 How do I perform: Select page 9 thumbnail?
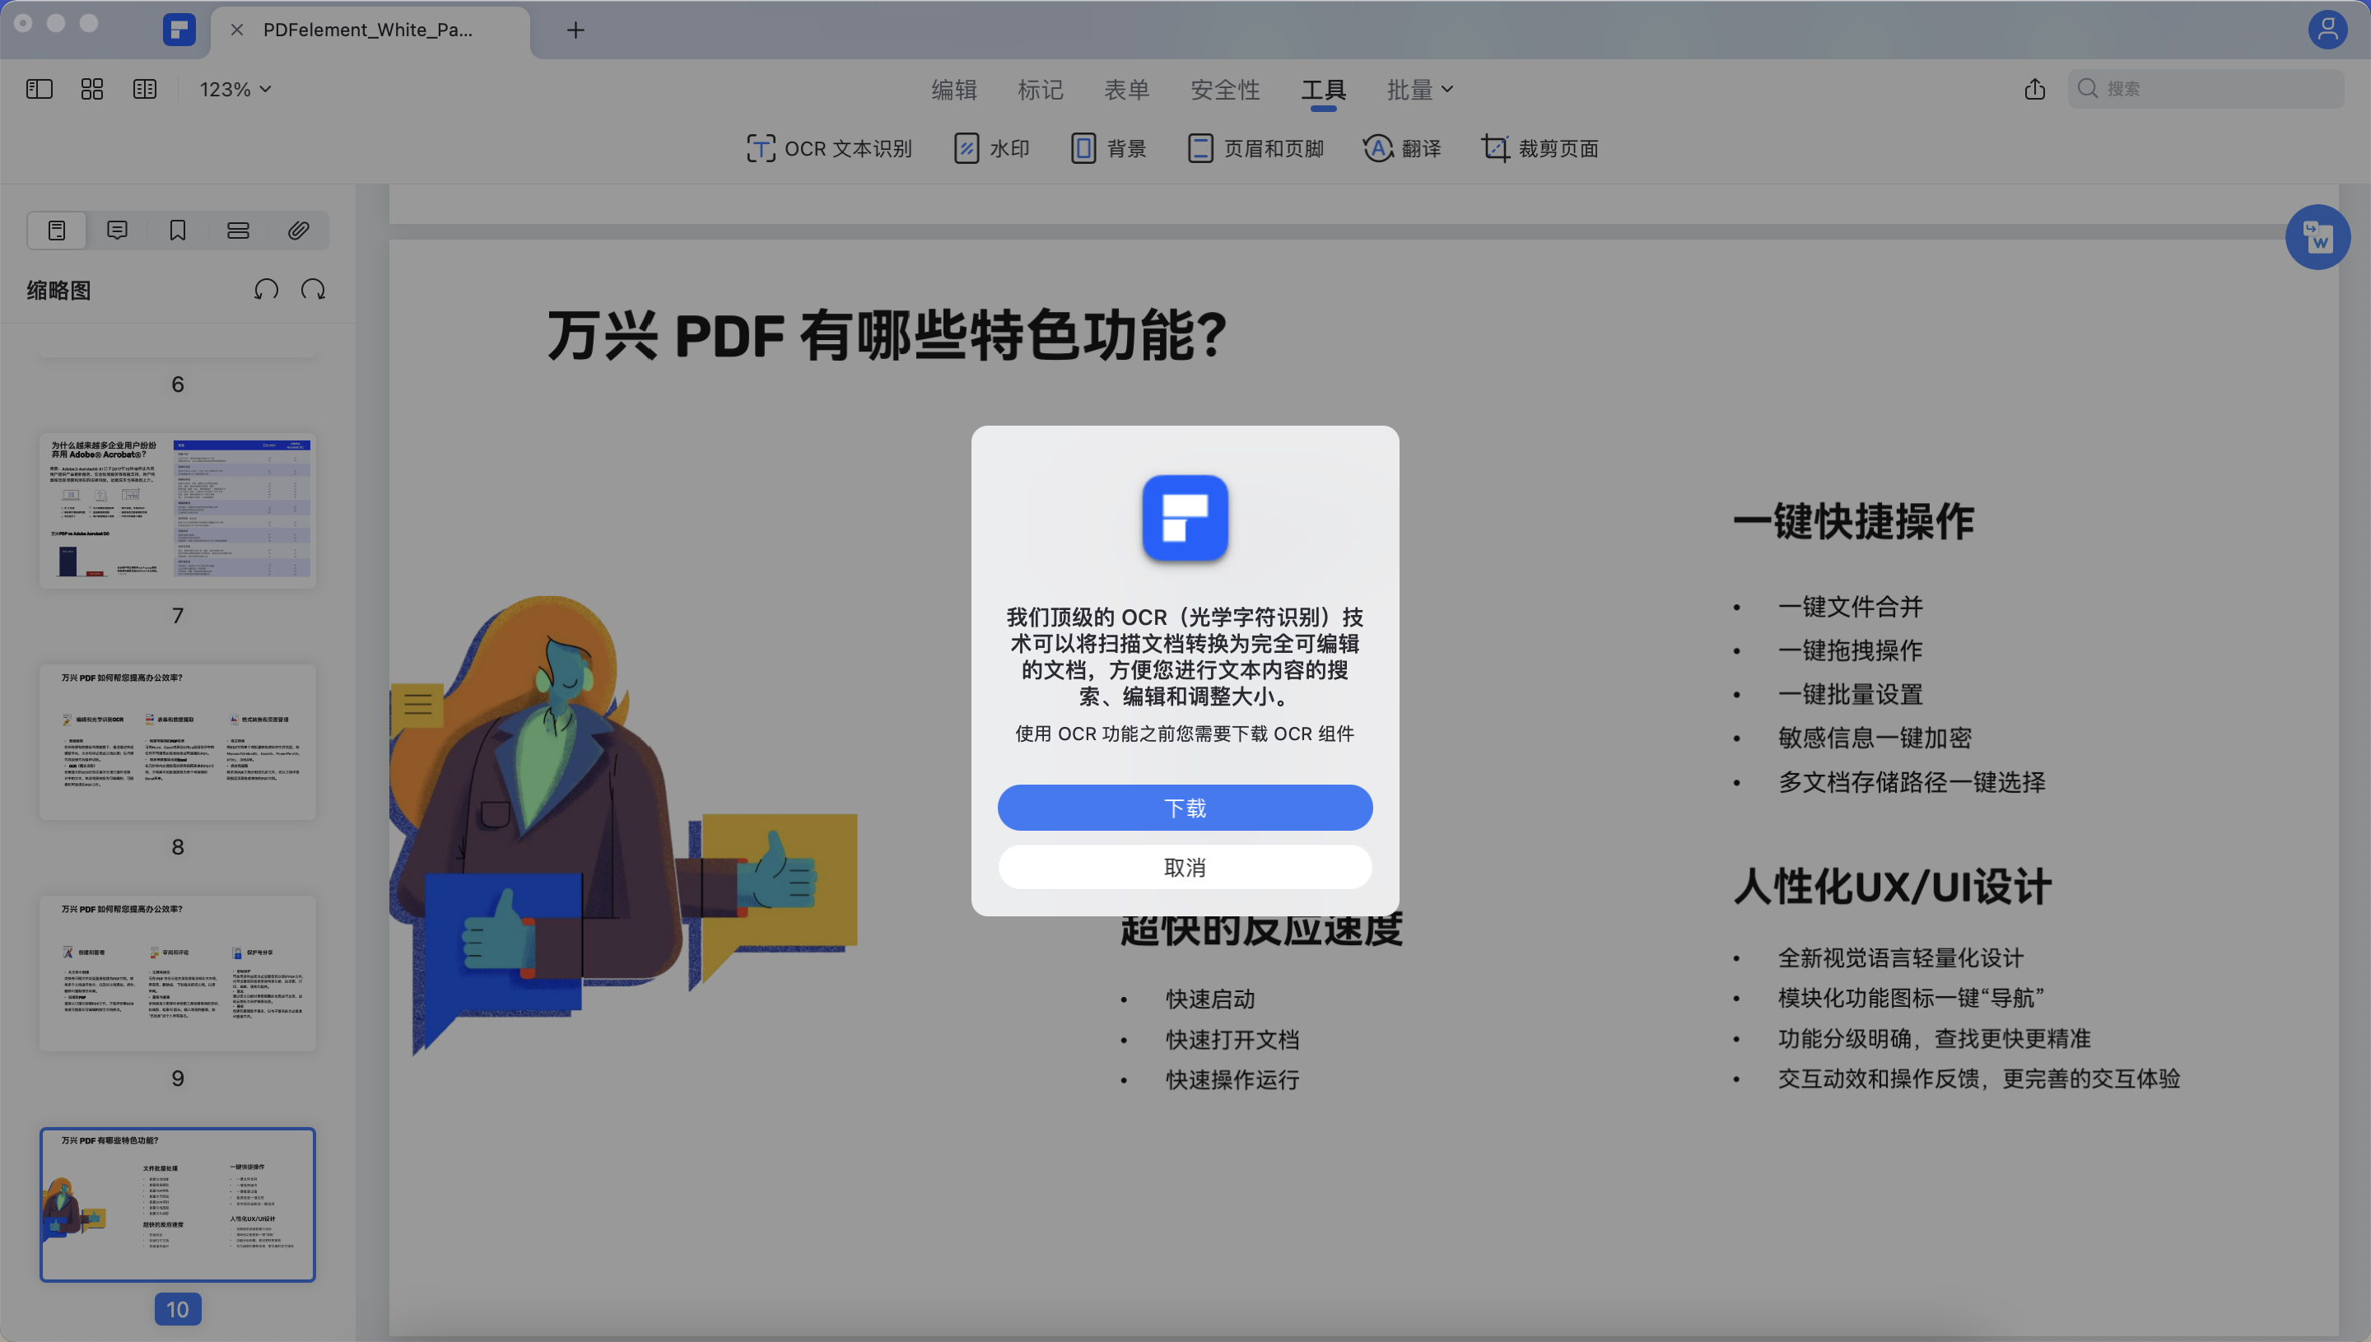178,972
